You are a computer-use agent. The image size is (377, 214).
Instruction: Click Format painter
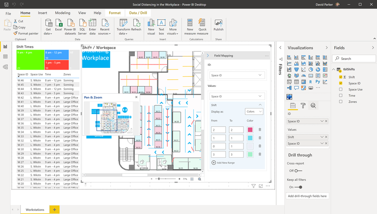point(26,34)
